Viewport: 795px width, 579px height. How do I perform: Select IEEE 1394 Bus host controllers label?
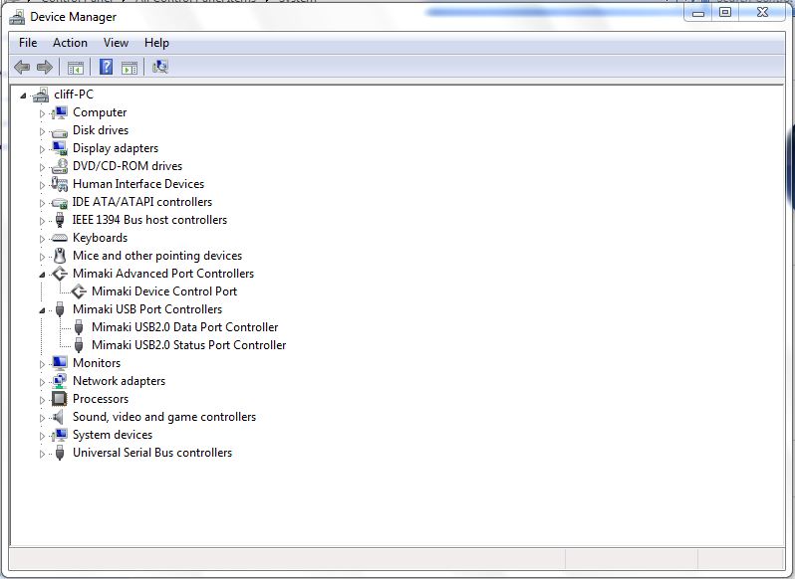(149, 220)
